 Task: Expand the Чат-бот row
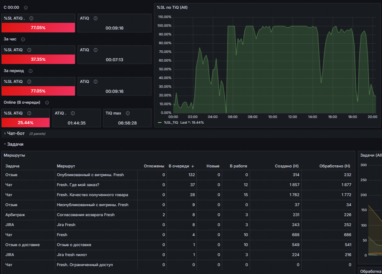pyautogui.click(x=15, y=133)
